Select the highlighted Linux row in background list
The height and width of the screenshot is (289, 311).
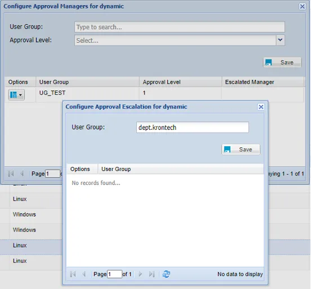coord(20,246)
